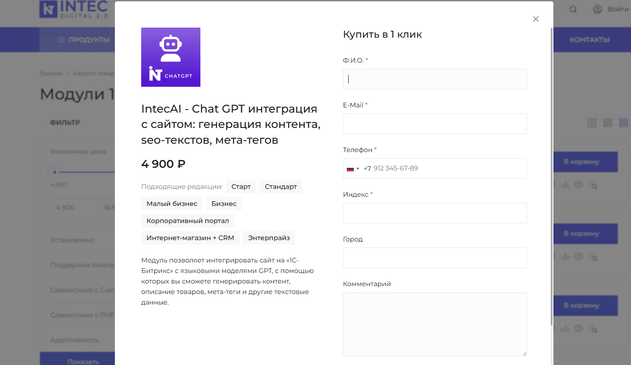Focus the E-Mail input field
This screenshot has height=365, width=631.
pos(435,124)
